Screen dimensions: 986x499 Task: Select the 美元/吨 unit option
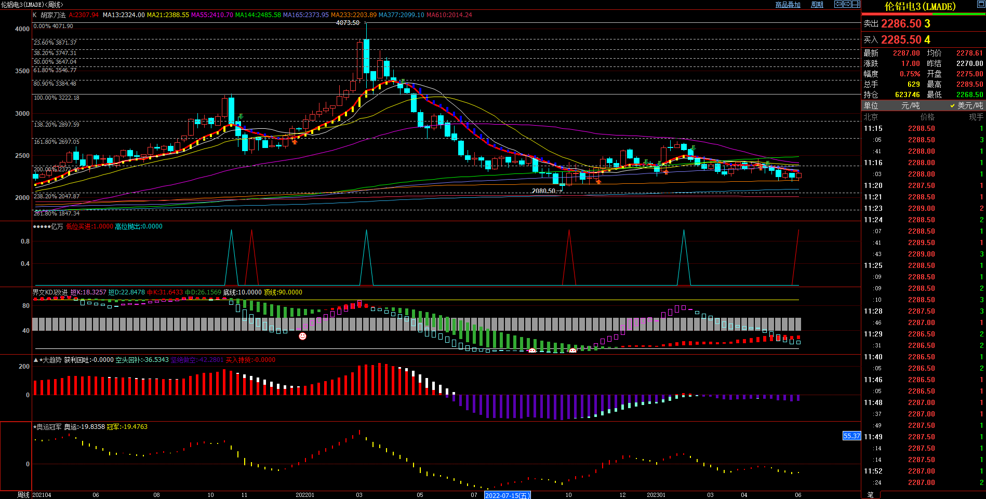coord(966,105)
